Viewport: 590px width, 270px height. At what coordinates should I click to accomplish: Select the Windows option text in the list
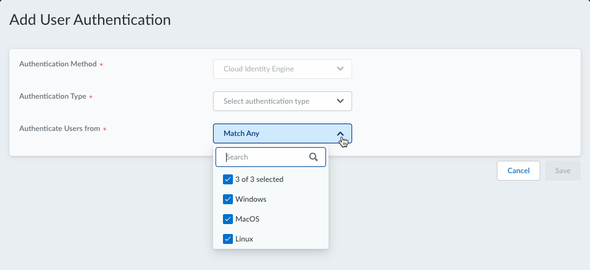pos(251,199)
